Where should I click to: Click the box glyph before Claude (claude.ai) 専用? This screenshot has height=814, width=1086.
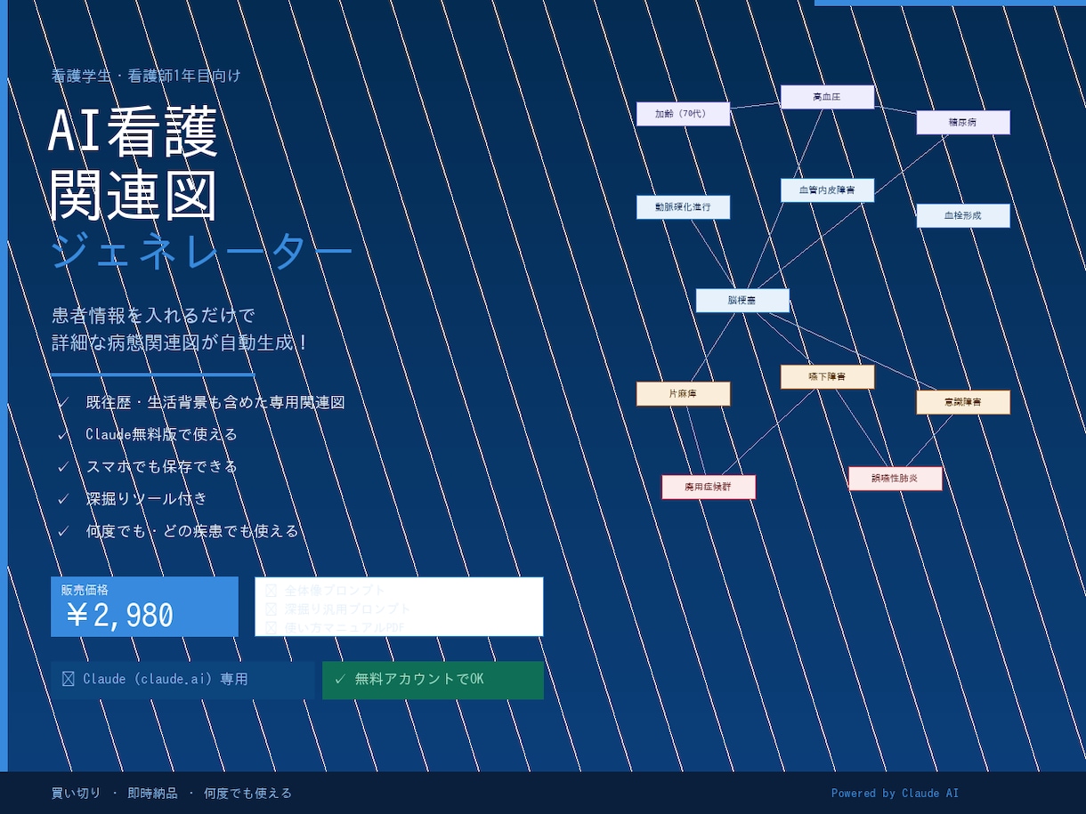68,680
